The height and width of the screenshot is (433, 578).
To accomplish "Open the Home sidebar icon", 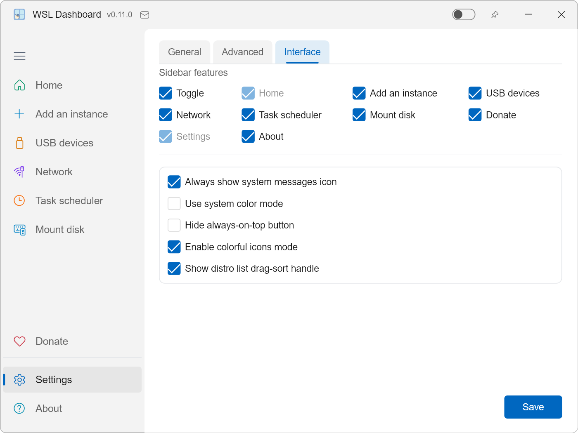I will pyautogui.click(x=19, y=85).
